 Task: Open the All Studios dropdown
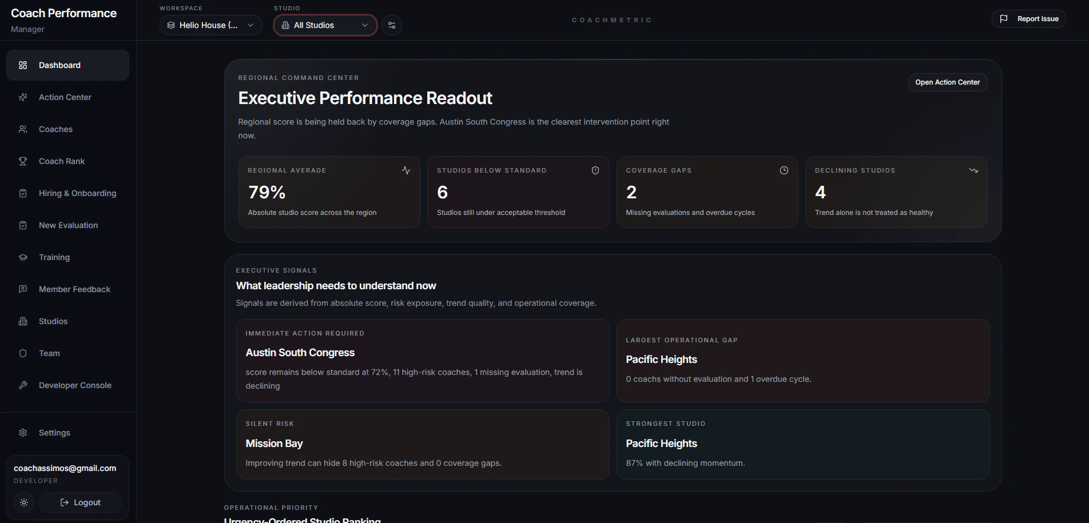[325, 25]
